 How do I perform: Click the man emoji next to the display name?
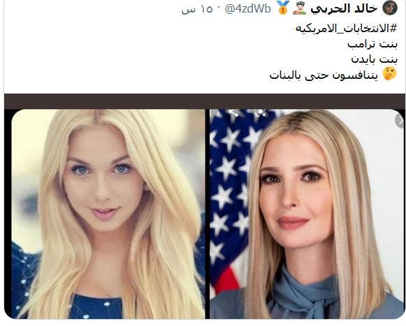tap(300, 8)
